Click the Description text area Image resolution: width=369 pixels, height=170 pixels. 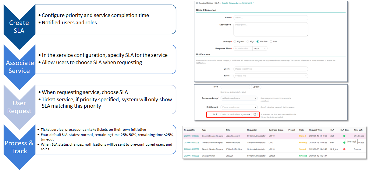tap(271, 29)
